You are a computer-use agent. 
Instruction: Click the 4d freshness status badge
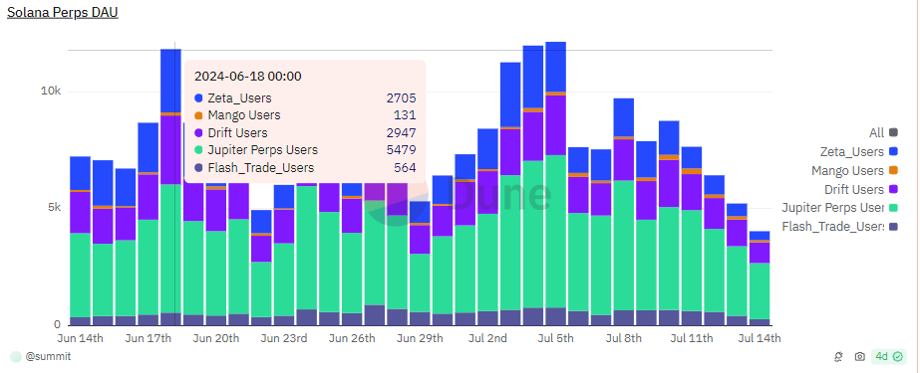coord(889,356)
